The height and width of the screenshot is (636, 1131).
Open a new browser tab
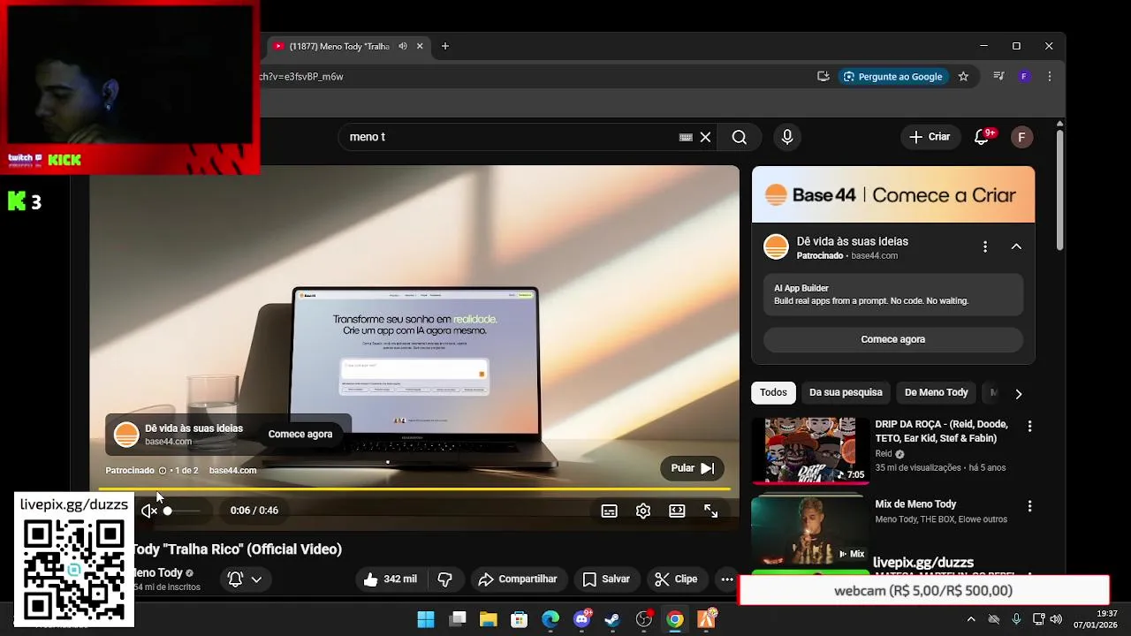coord(445,46)
